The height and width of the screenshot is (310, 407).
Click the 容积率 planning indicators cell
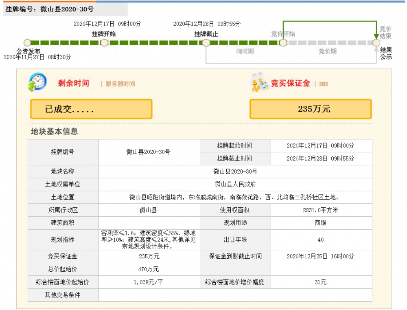149,240
